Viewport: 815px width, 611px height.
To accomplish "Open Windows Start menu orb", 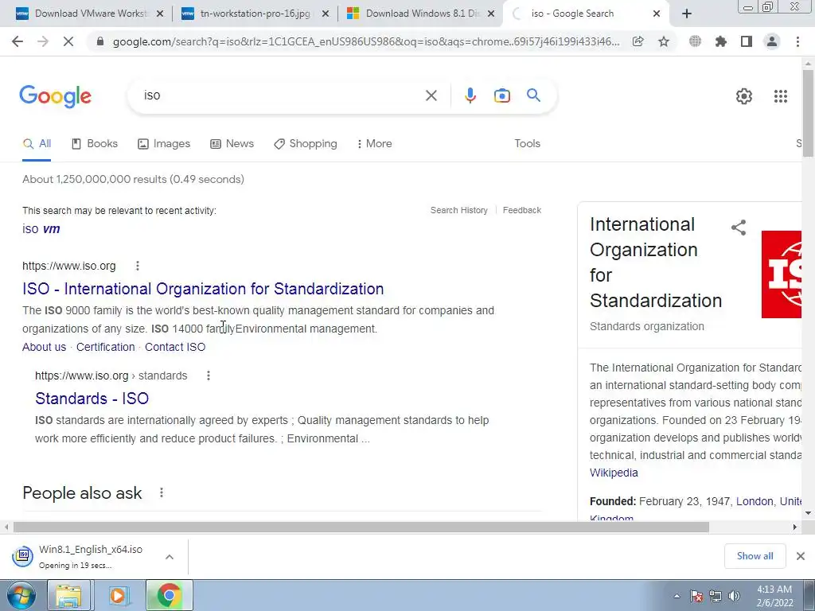I will click(x=21, y=596).
